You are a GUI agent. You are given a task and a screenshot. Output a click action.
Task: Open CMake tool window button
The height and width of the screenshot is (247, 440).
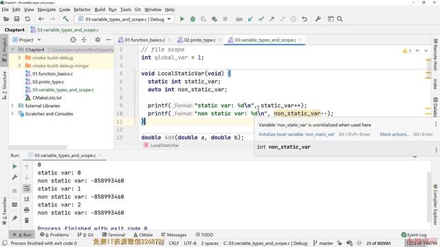click(x=143, y=235)
